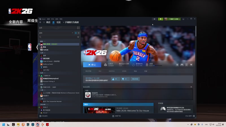
Task: Click the megaphone announcements icon
Action: (155, 19)
